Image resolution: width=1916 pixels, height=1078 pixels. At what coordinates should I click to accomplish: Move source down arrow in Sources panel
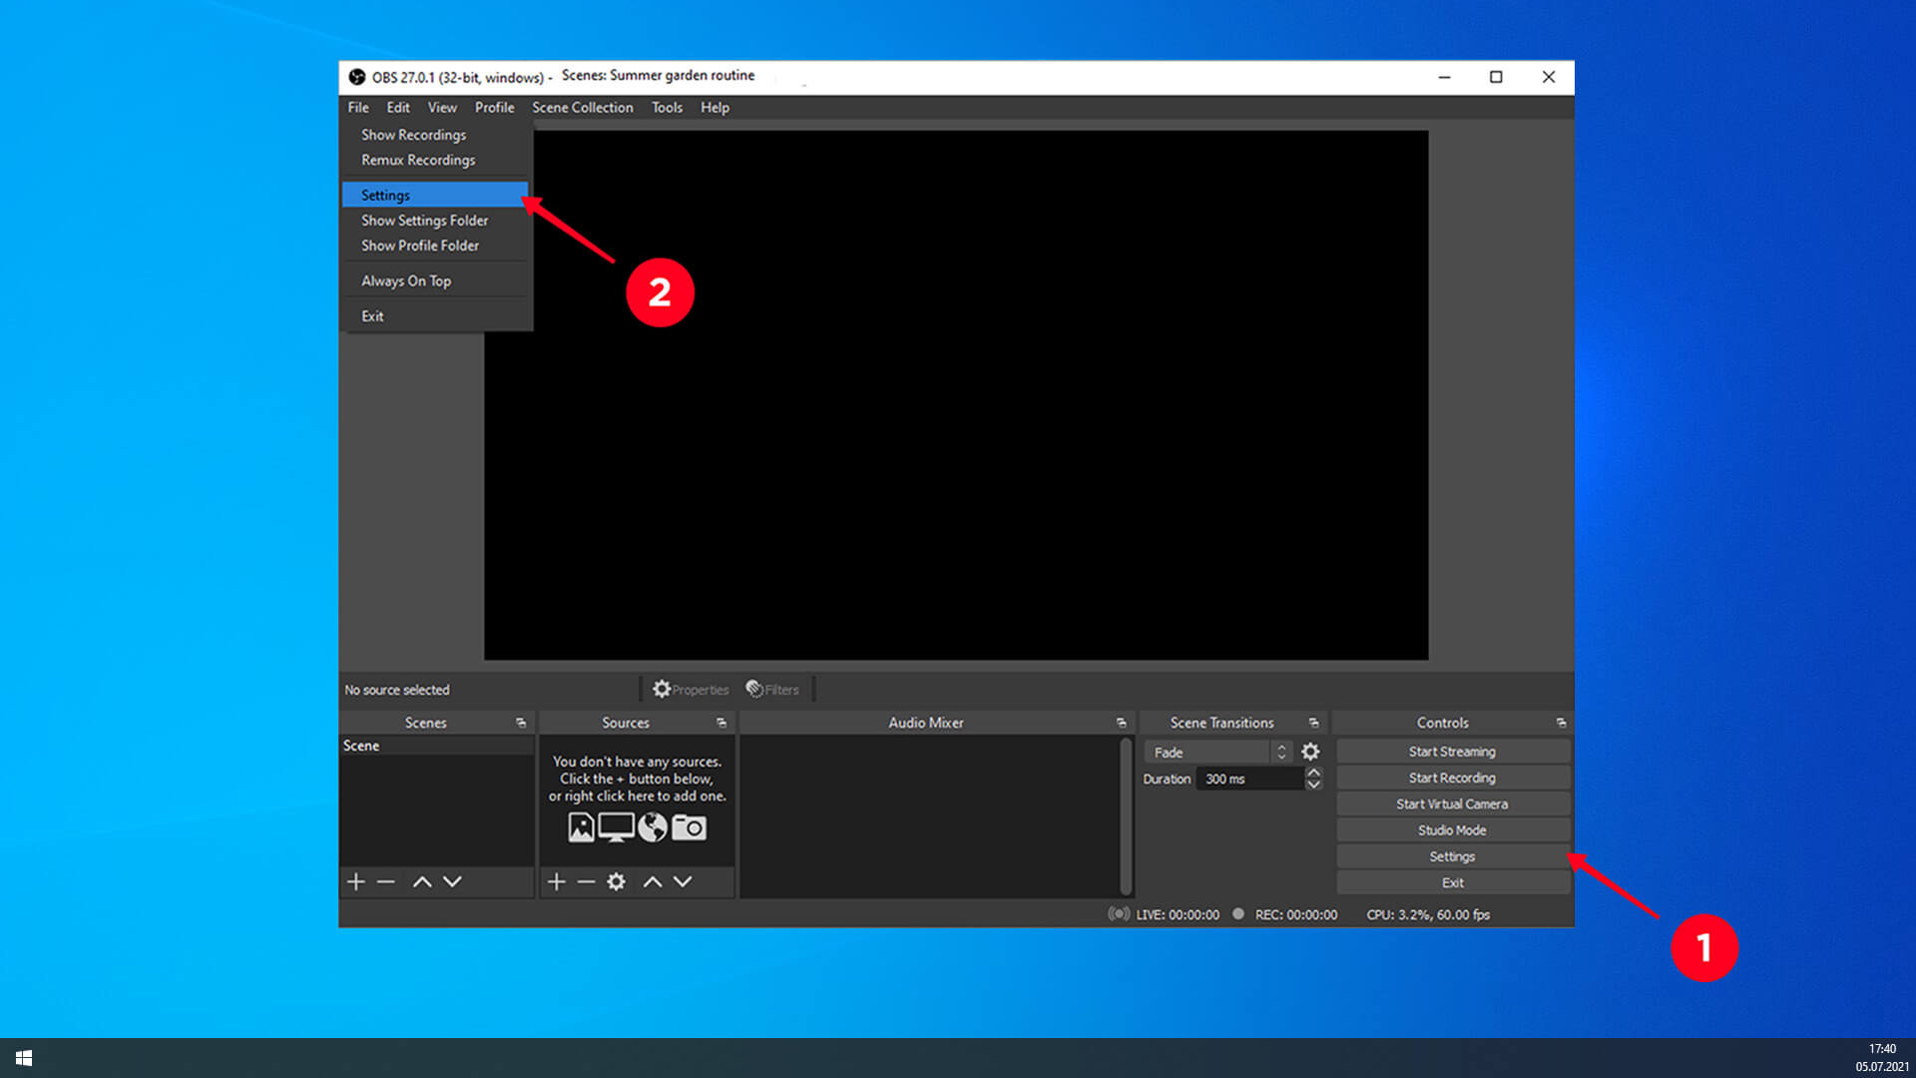683,881
